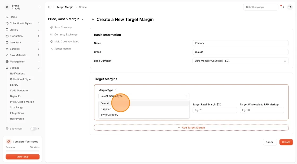Open Notifications under Settings
The height and width of the screenshot is (164, 297).
point(18,74)
